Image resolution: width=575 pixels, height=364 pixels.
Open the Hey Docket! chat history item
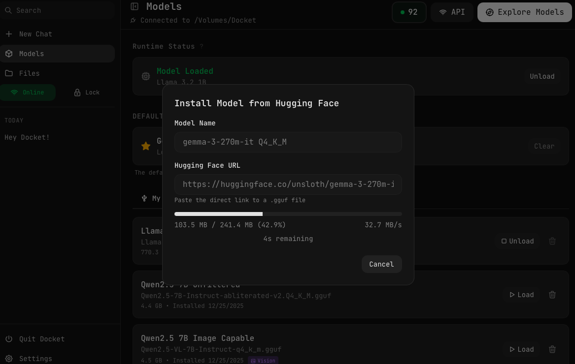[x=27, y=137]
